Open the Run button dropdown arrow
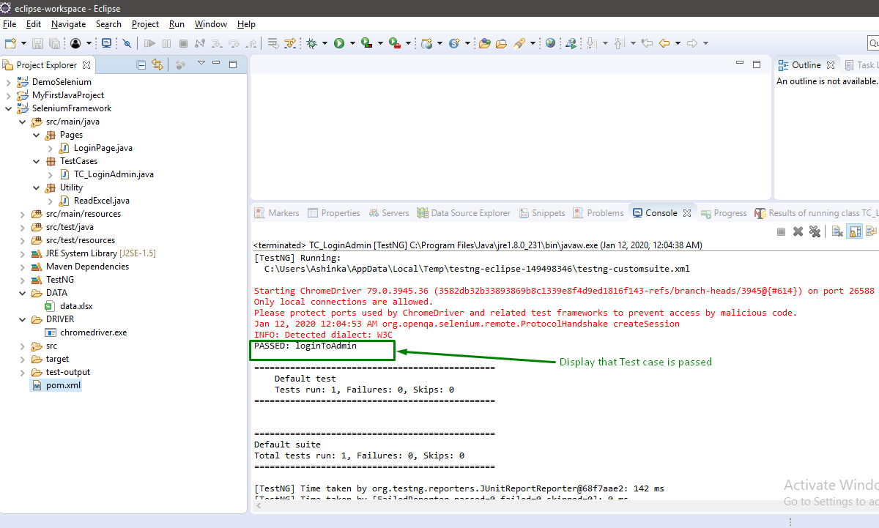 (x=352, y=43)
